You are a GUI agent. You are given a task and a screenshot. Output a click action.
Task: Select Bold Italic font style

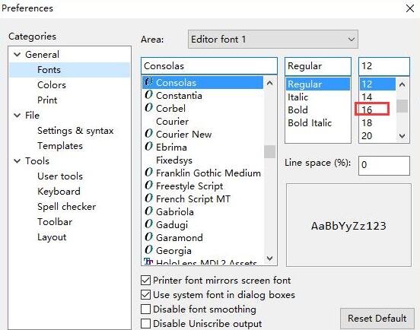tap(310, 123)
